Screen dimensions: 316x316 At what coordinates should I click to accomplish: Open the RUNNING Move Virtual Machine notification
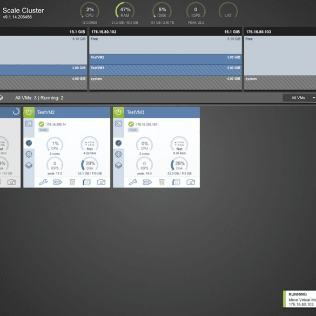(300, 299)
